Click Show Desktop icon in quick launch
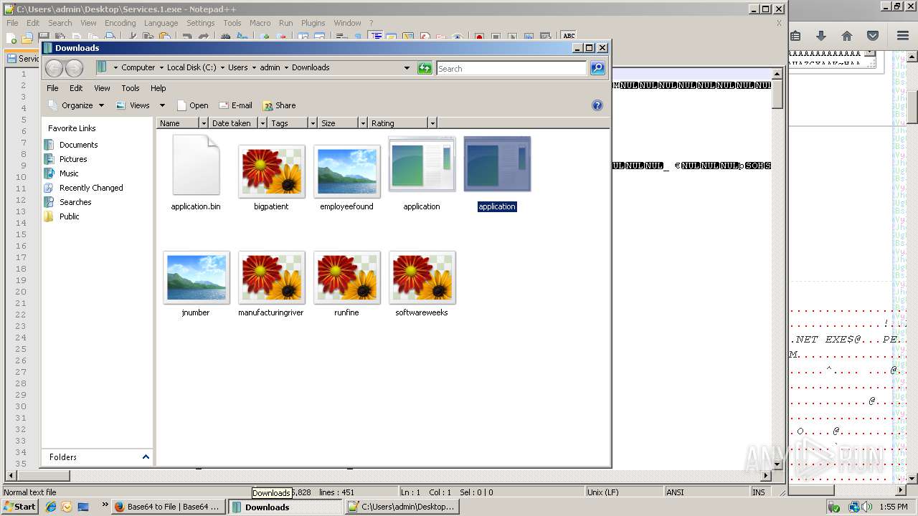918x516 pixels. [83, 507]
